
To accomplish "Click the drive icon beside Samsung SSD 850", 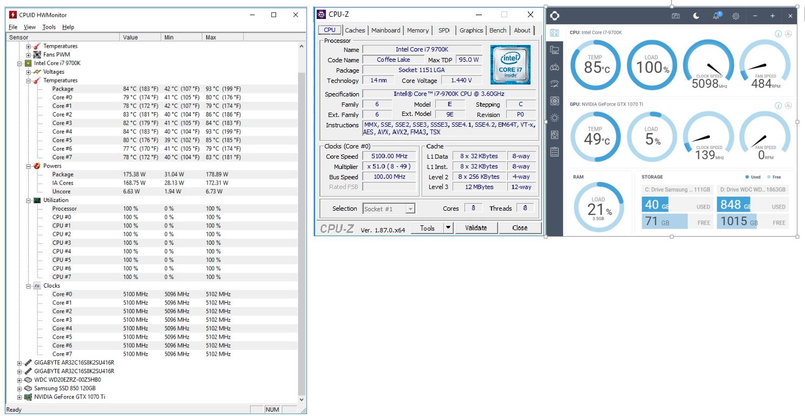I will pyautogui.click(x=29, y=388).
